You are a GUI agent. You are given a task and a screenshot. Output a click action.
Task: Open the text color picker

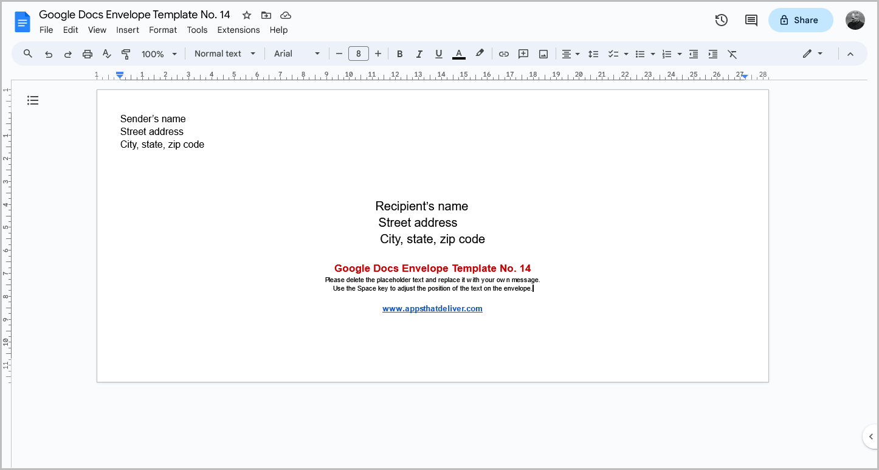459,54
